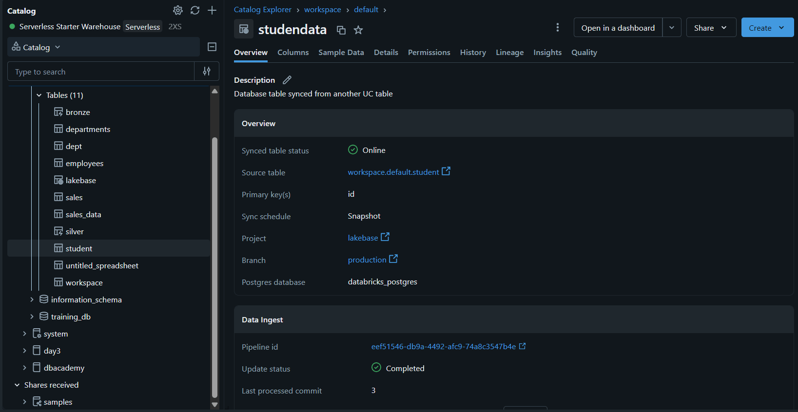Collapse the Tables (11) node
798x412 pixels.
[39, 95]
